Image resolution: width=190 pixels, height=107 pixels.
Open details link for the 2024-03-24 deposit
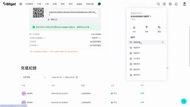pyautogui.click(x=142, y=93)
